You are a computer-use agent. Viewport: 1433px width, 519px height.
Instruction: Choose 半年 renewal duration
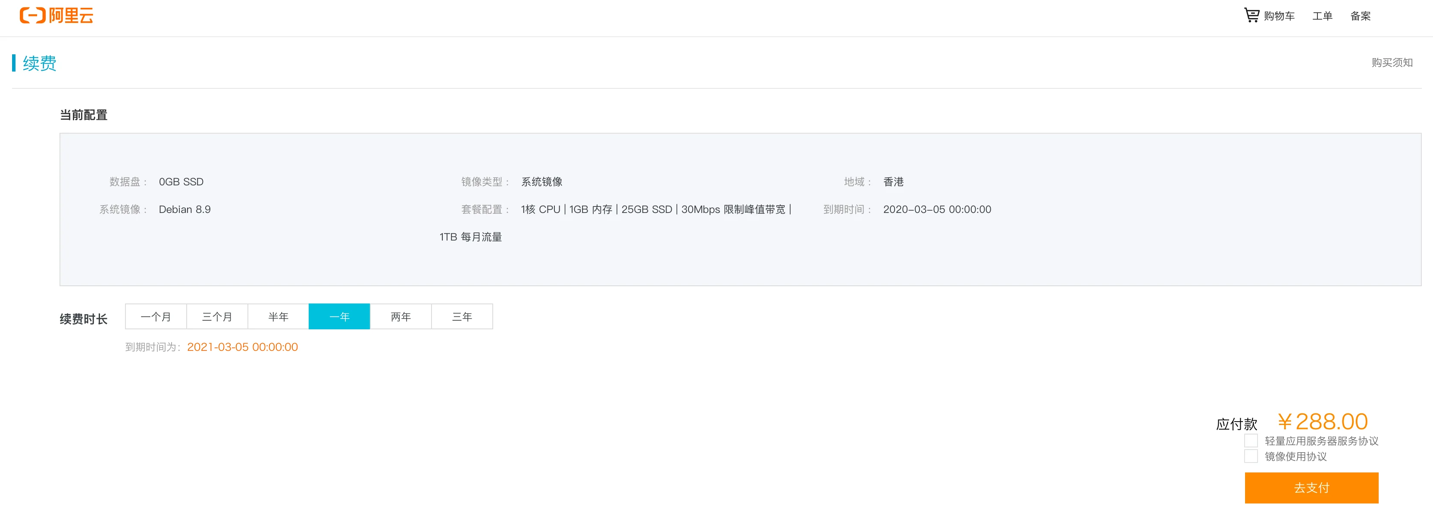pos(278,316)
